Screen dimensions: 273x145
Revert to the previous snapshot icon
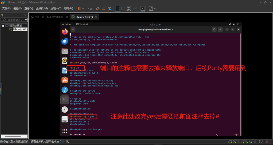click(104, 9)
